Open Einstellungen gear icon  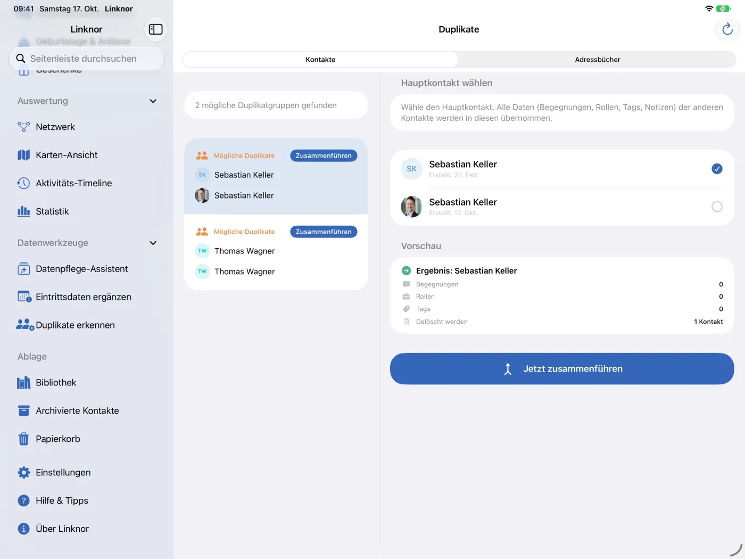click(23, 472)
